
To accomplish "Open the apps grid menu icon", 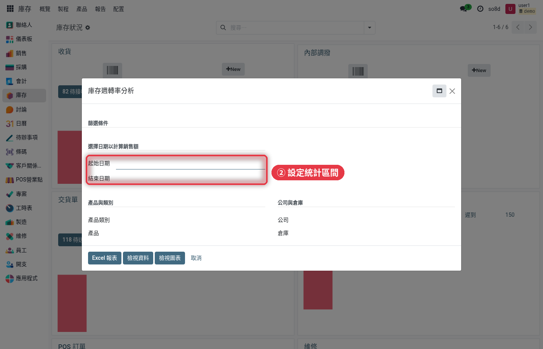I will coord(10,9).
